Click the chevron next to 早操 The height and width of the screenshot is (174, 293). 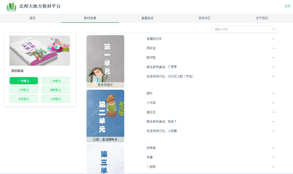tap(273, 157)
